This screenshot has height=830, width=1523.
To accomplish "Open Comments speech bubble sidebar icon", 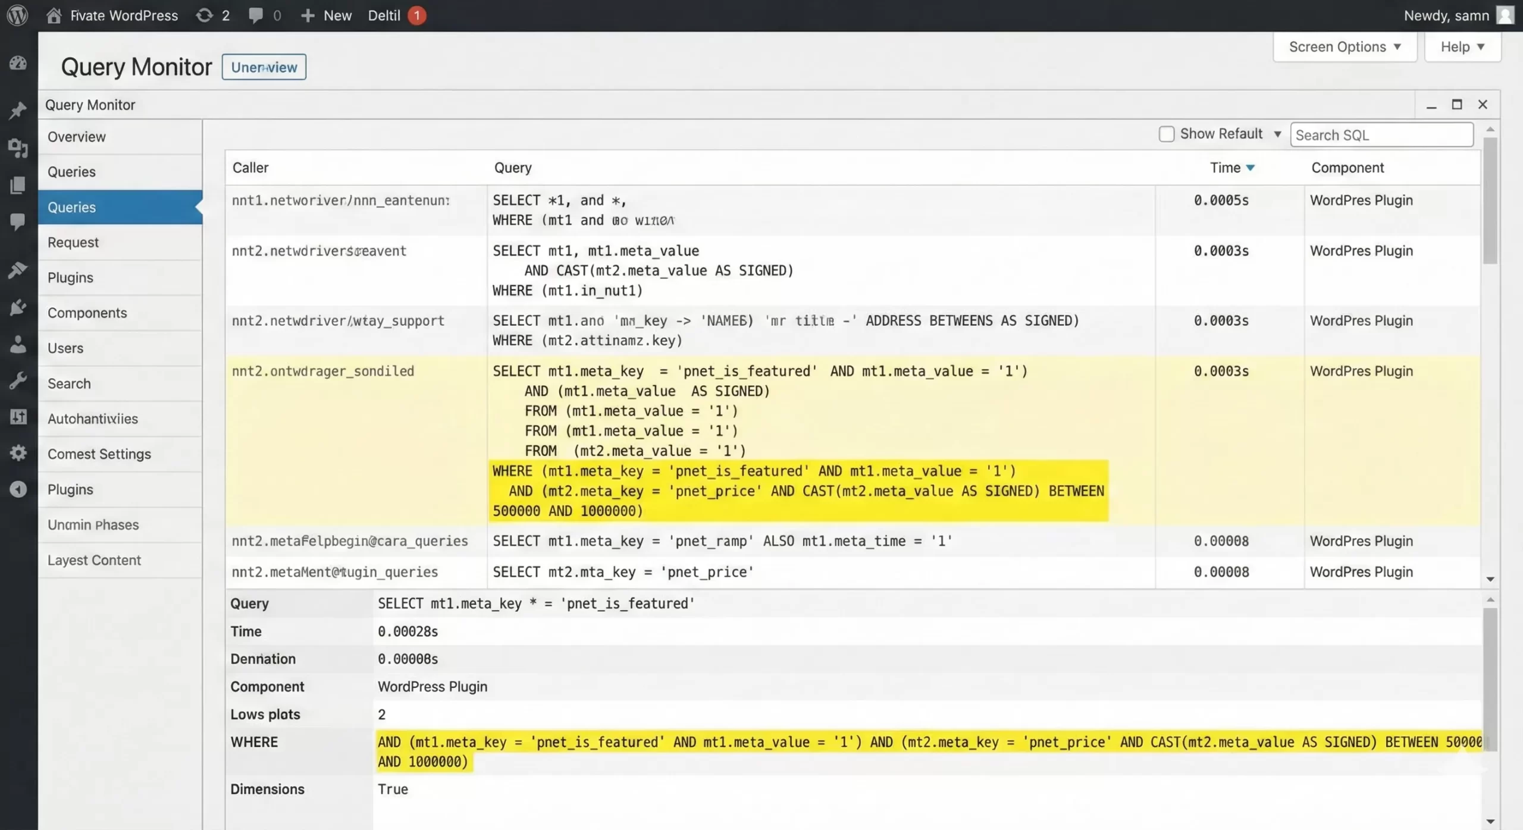I will (x=18, y=222).
